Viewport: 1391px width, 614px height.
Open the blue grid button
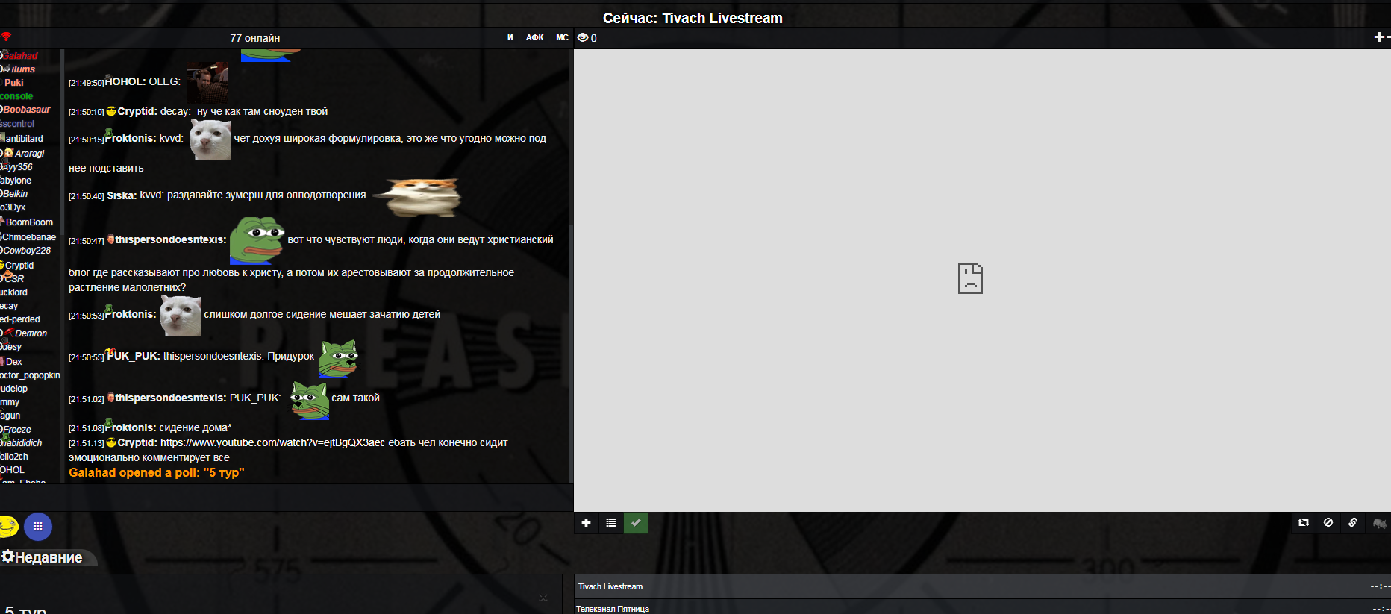click(x=38, y=527)
